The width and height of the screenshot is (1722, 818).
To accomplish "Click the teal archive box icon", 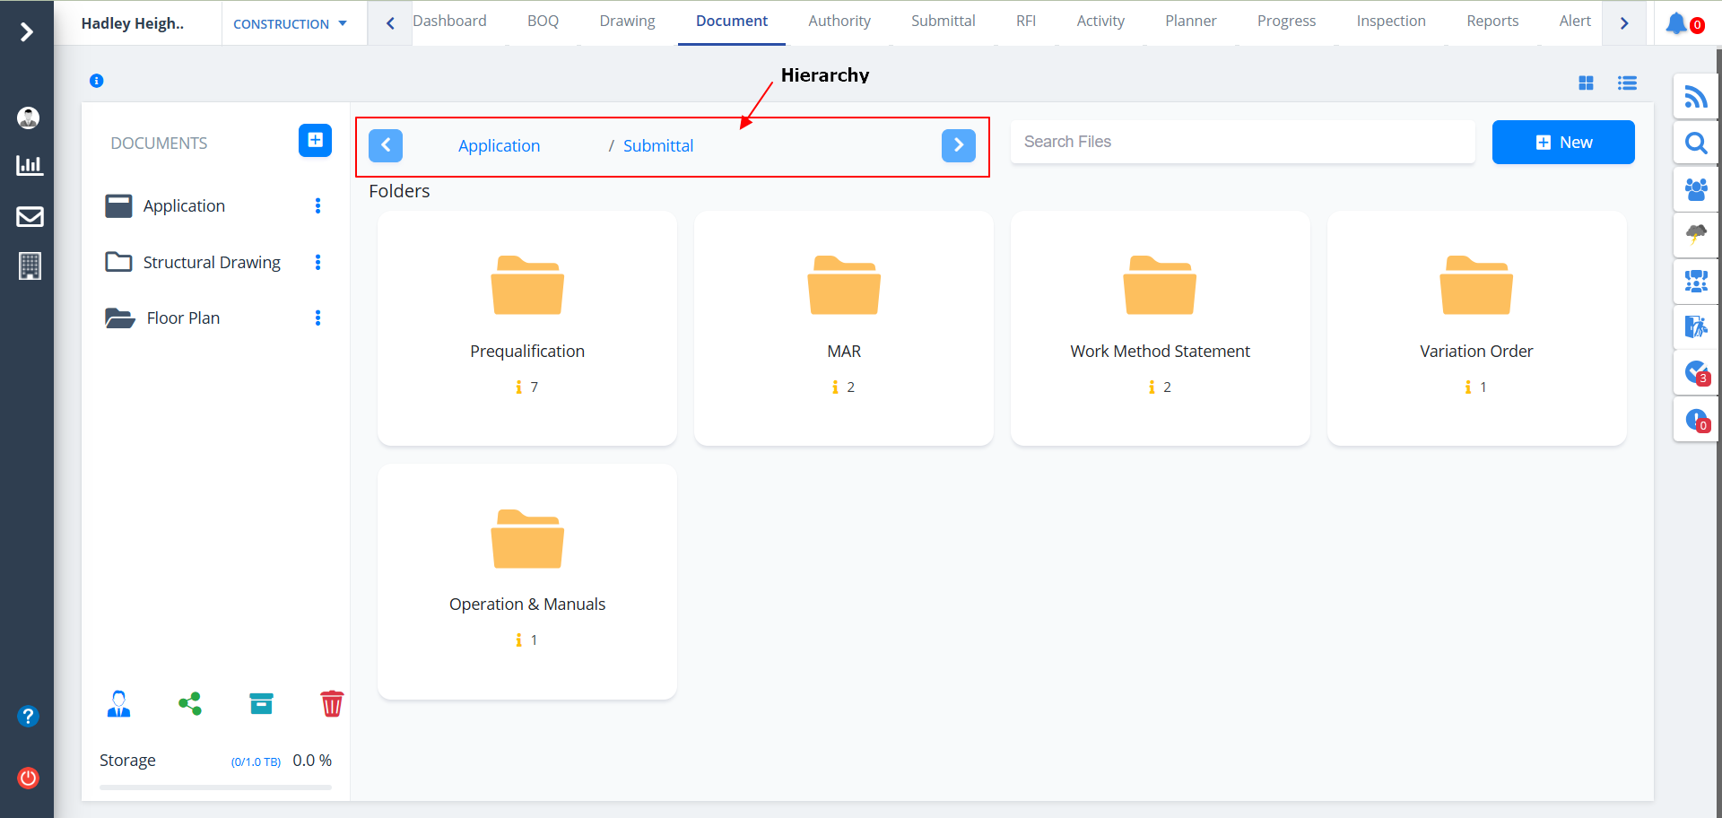I will [261, 704].
